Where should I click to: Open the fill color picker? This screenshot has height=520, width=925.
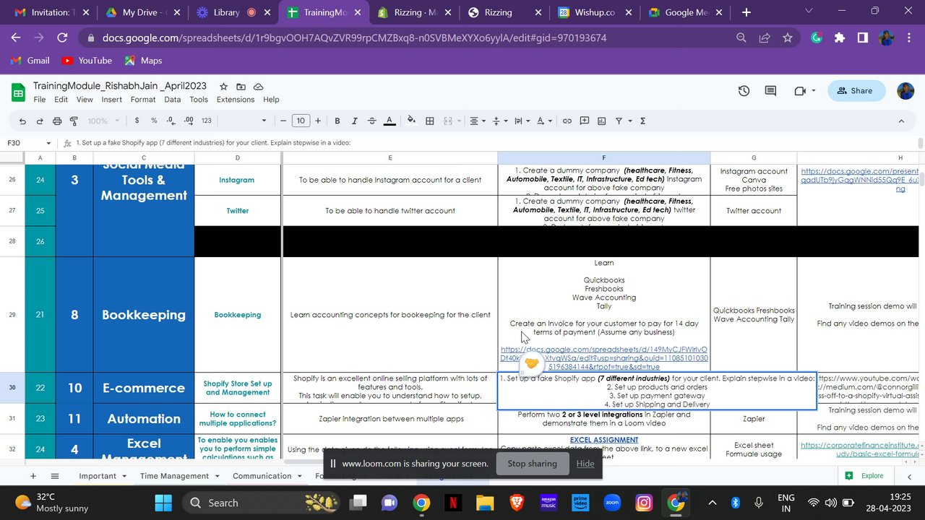click(x=412, y=121)
